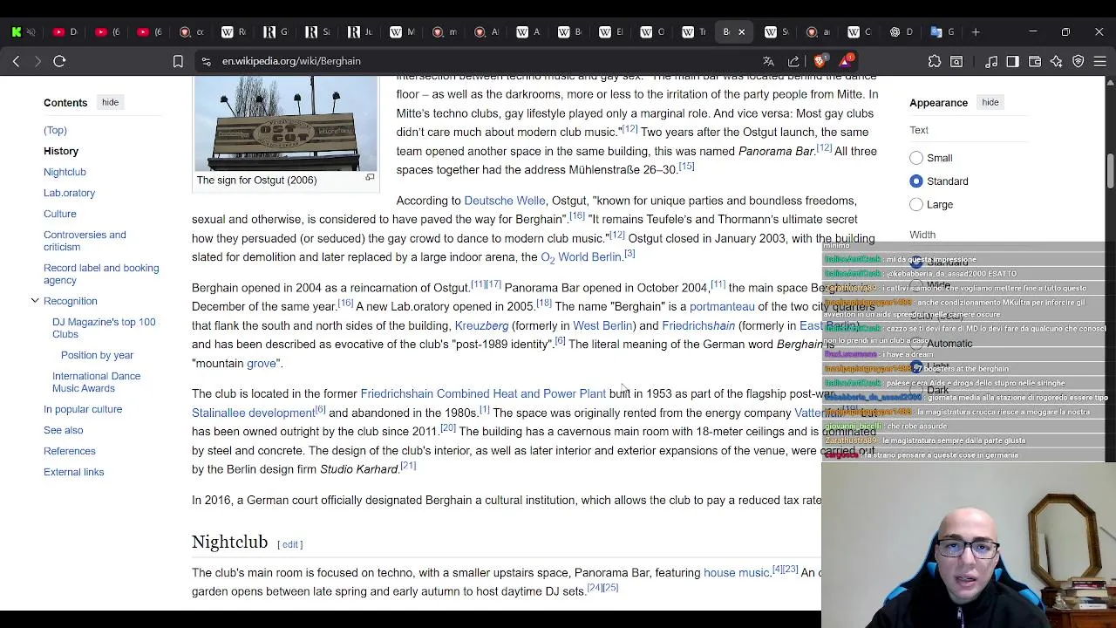Select Standard text size

916,181
